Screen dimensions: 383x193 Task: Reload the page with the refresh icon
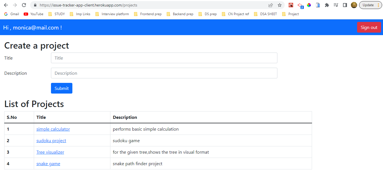pyautogui.click(x=24, y=5)
